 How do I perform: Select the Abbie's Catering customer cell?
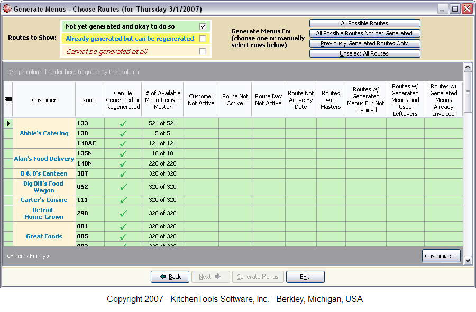pos(44,133)
